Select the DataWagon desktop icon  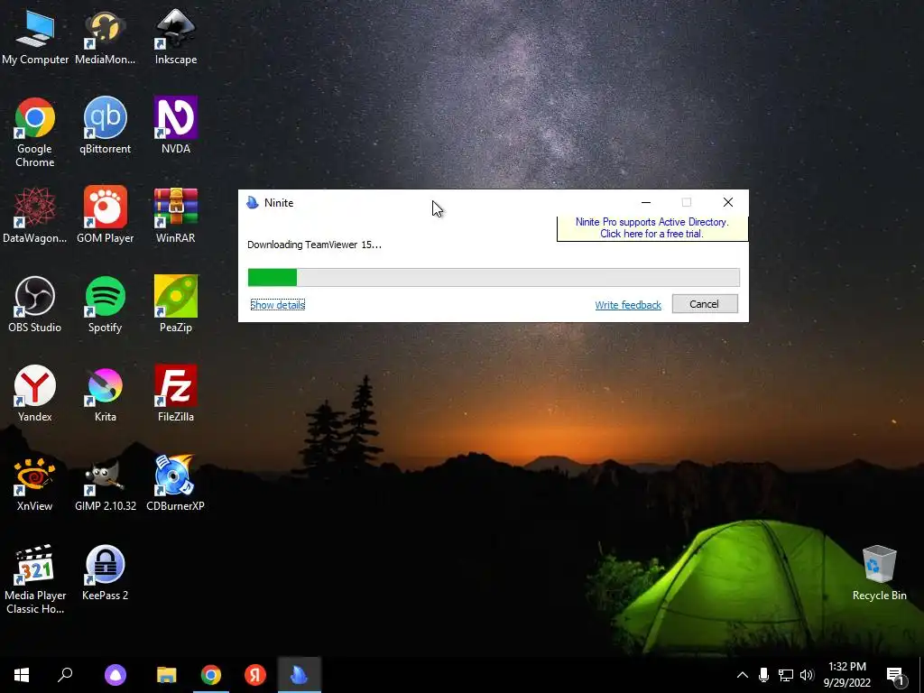pyautogui.click(x=35, y=215)
